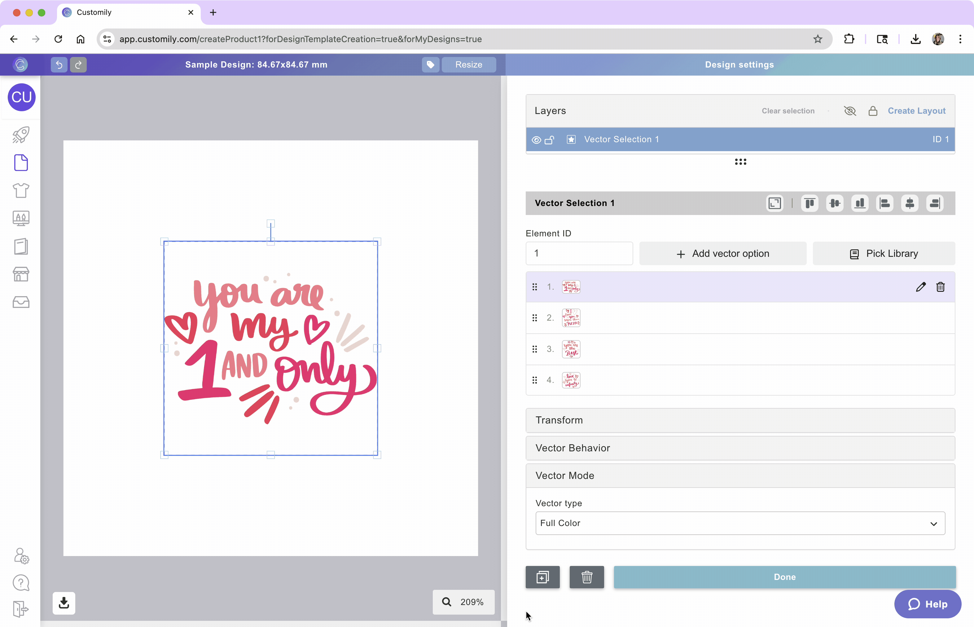The height and width of the screenshot is (627, 974).
Task: Expand the Transform section
Action: [740, 420]
